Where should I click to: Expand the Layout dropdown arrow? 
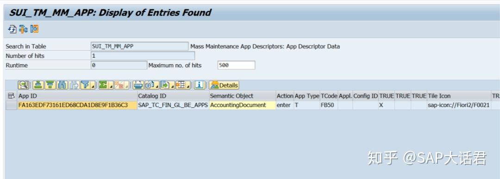coord(188,85)
